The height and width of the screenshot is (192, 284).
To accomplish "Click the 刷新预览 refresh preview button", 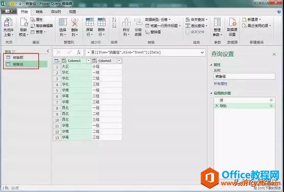I will tap(23, 27).
